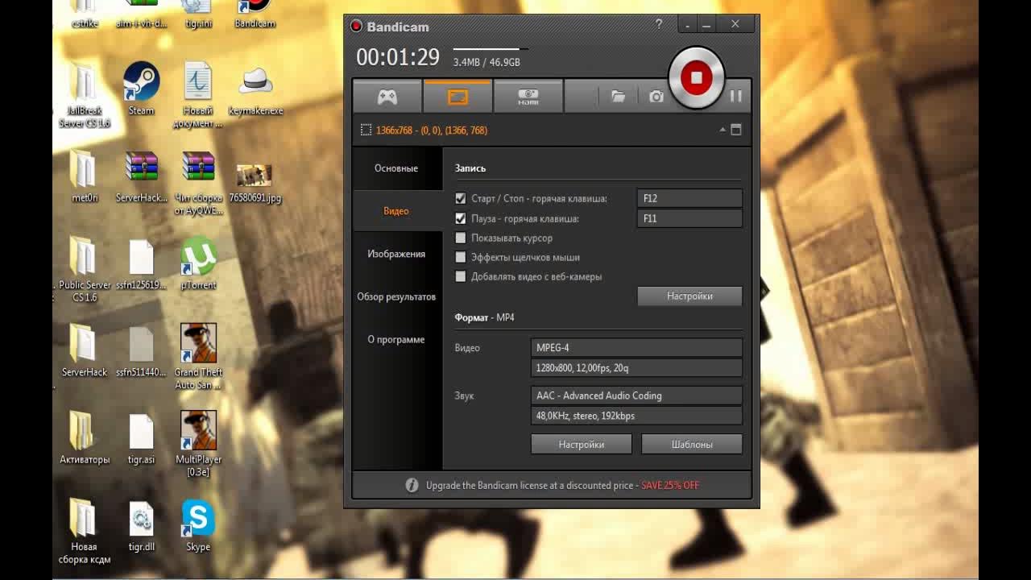Open the tigr.dll file icon
Screen dimensions: 1031x580
[x=141, y=525]
